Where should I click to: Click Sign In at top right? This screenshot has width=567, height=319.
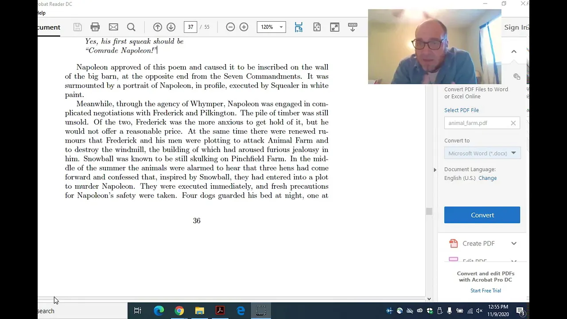tap(517, 27)
